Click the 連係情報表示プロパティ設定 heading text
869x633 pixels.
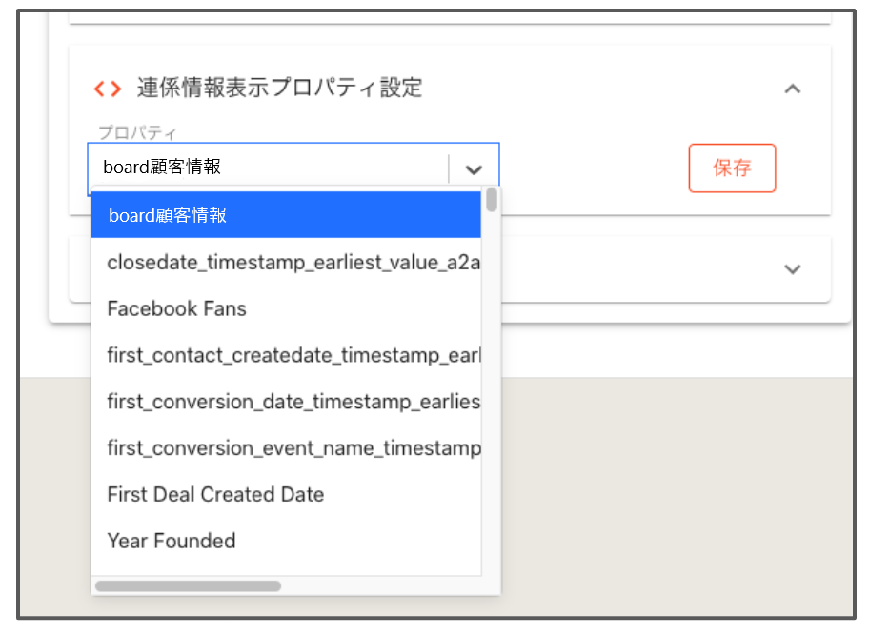[280, 89]
